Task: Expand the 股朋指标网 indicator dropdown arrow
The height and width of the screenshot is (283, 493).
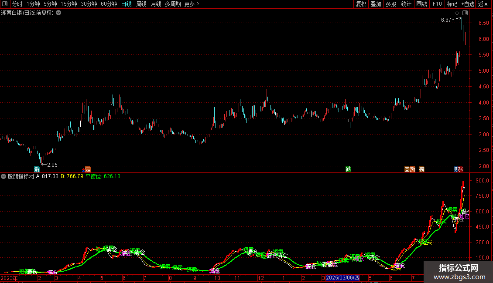Action: (3, 176)
